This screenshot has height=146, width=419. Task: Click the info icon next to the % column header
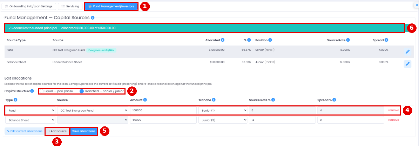[249, 40]
